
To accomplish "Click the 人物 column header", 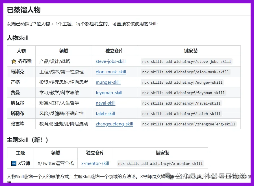I will (21, 51).
